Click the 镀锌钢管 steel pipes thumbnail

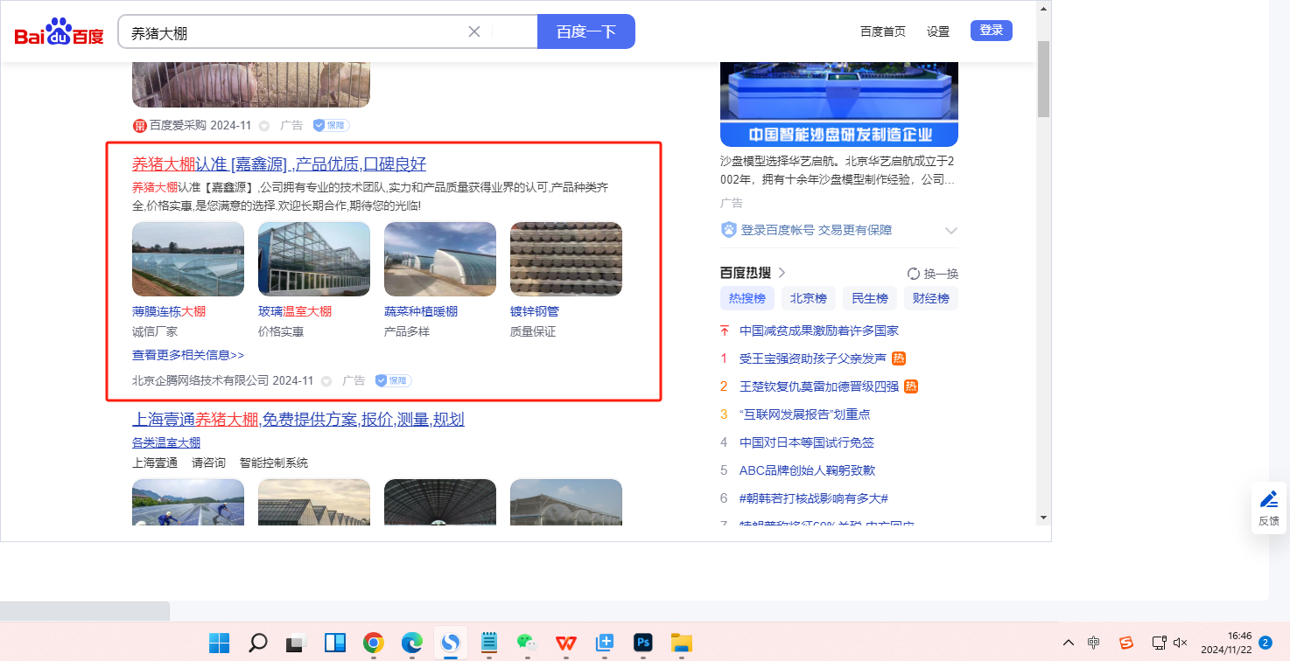point(566,259)
